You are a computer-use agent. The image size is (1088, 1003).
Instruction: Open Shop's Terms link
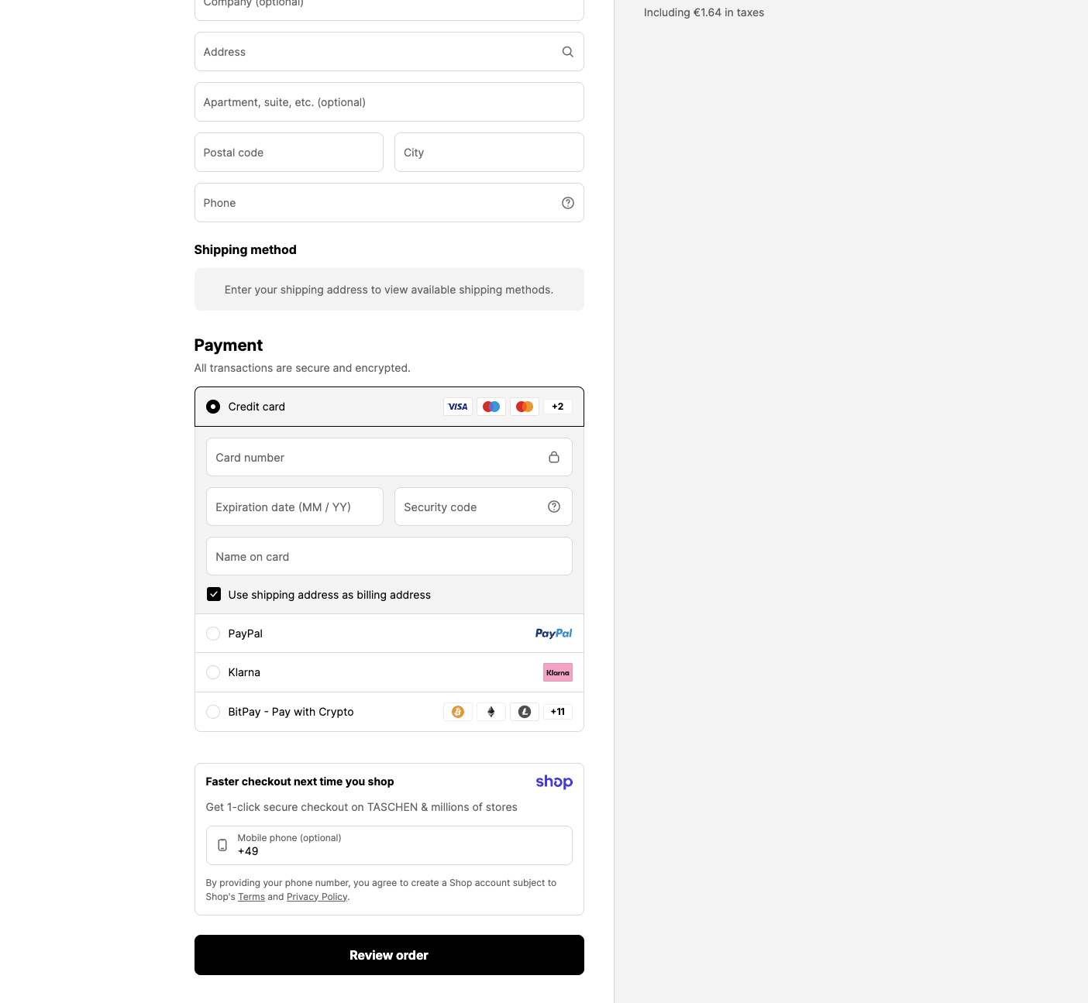pos(251,897)
